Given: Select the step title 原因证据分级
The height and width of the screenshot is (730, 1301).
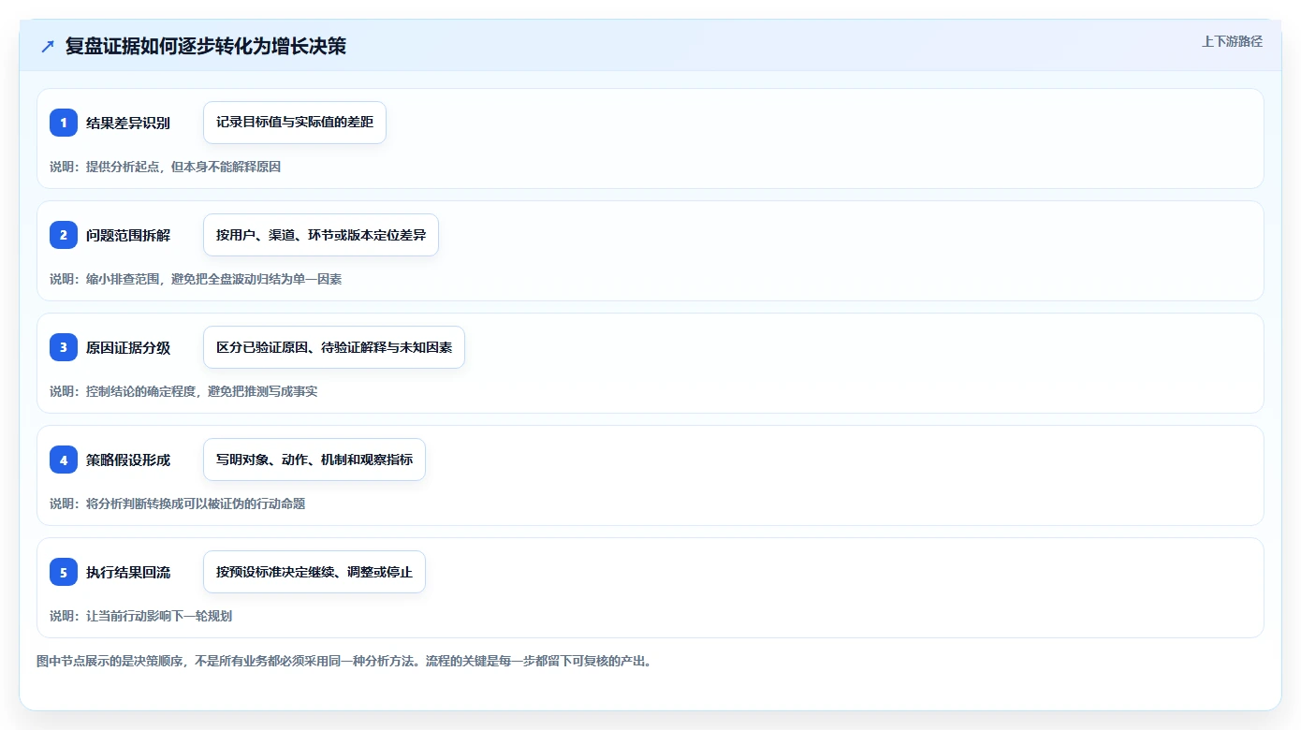Looking at the screenshot, I should (x=128, y=347).
